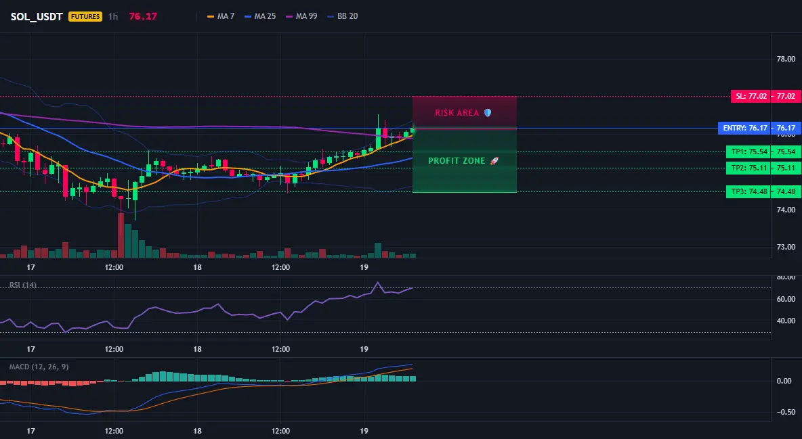Click the red 76.17 price in header

[143, 16]
